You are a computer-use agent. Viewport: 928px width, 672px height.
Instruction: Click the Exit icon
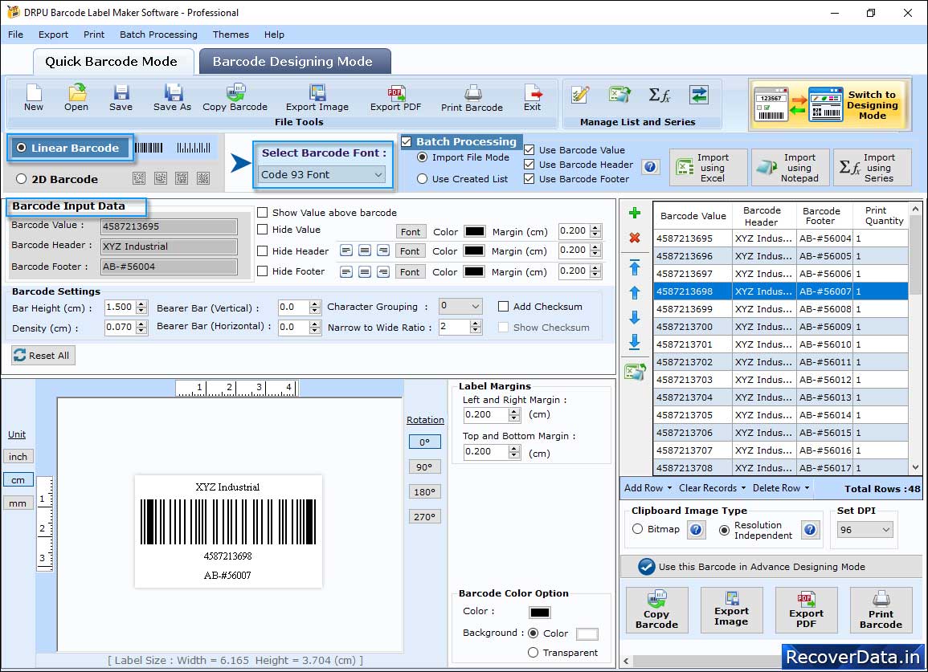click(532, 98)
